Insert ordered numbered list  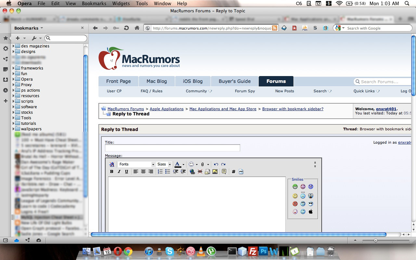click(160, 172)
